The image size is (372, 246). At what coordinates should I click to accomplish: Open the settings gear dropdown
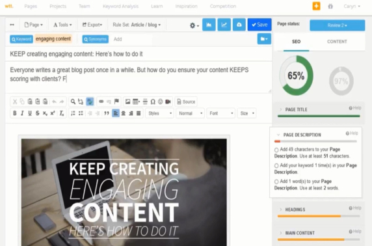click(x=194, y=25)
